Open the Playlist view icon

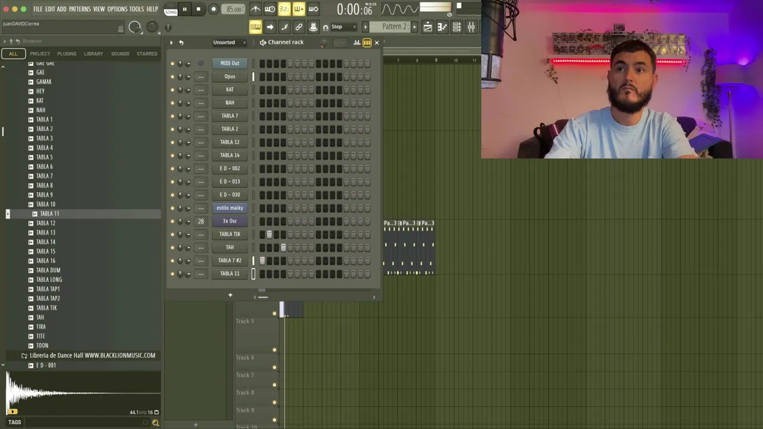click(x=427, y=27)
